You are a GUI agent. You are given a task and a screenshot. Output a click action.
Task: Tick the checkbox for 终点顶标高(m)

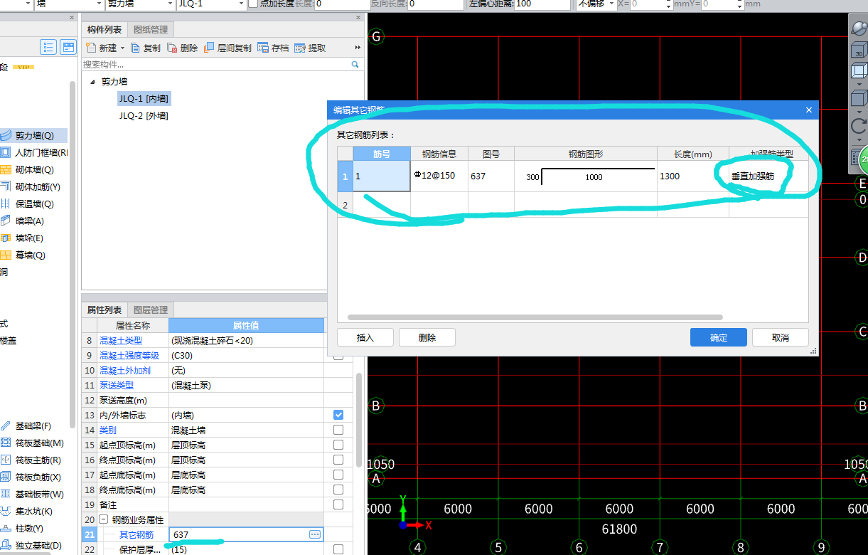coord(338,460)
